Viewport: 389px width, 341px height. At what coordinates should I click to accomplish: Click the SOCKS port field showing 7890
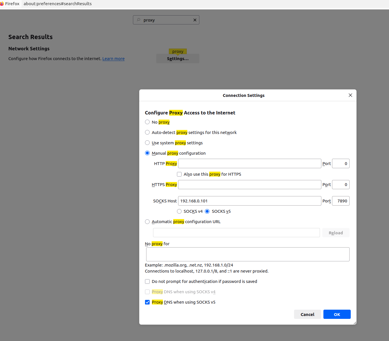tap(341, 201)
